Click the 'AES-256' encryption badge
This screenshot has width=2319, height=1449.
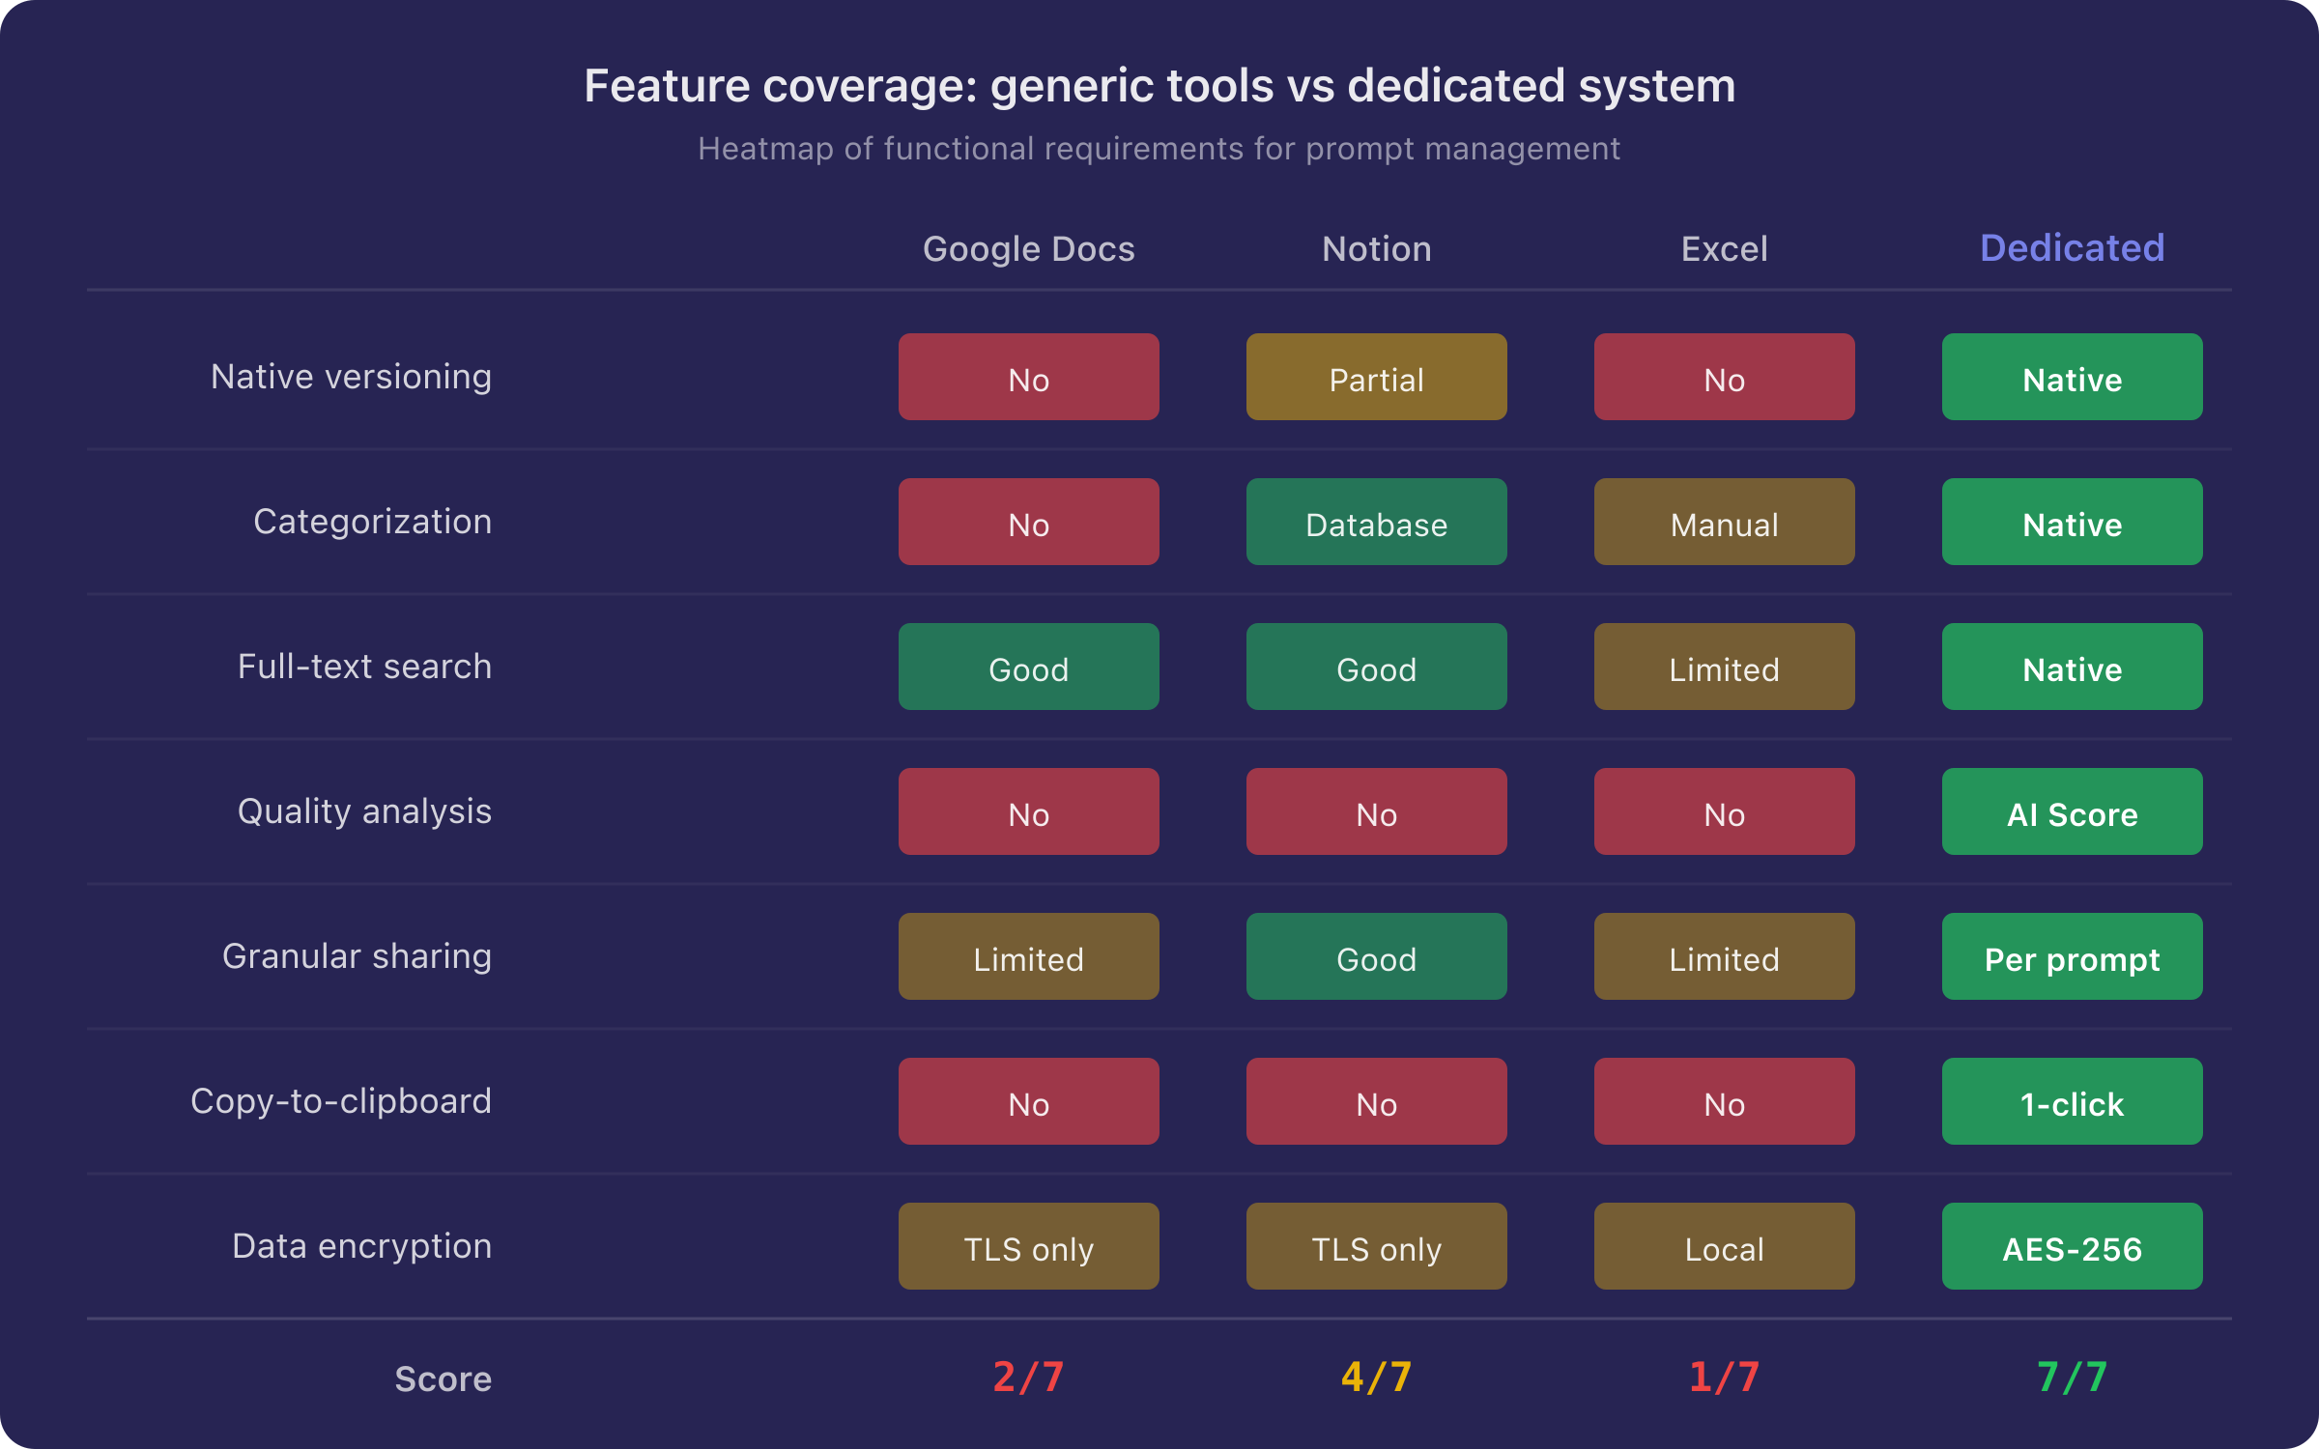coord(2071,1246)
